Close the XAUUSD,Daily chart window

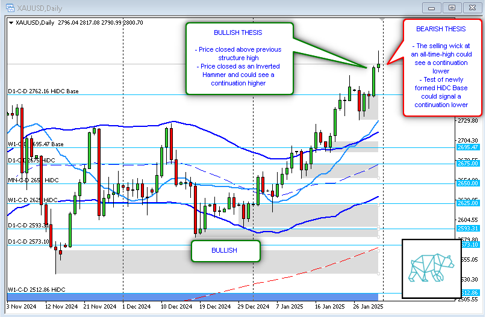click(472, 7)
